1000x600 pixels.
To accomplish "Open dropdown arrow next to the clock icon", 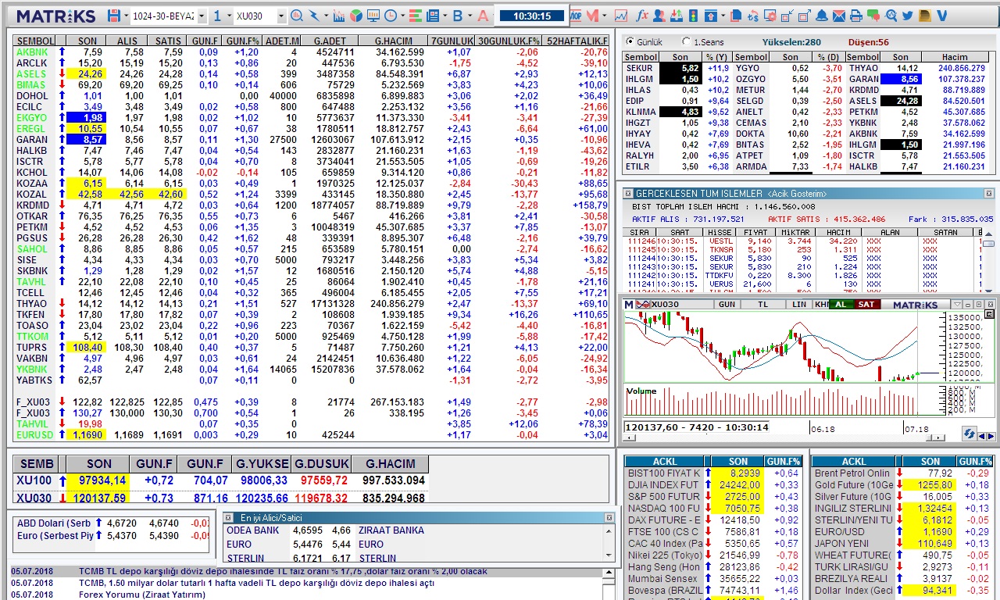I will coord(402,16).
